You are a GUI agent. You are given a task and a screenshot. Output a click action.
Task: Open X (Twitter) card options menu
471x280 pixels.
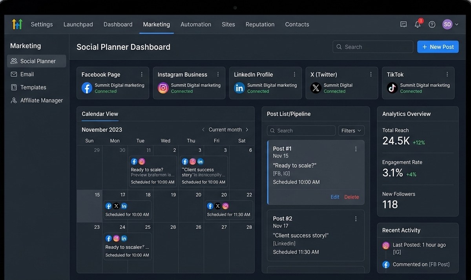(371, 75)
